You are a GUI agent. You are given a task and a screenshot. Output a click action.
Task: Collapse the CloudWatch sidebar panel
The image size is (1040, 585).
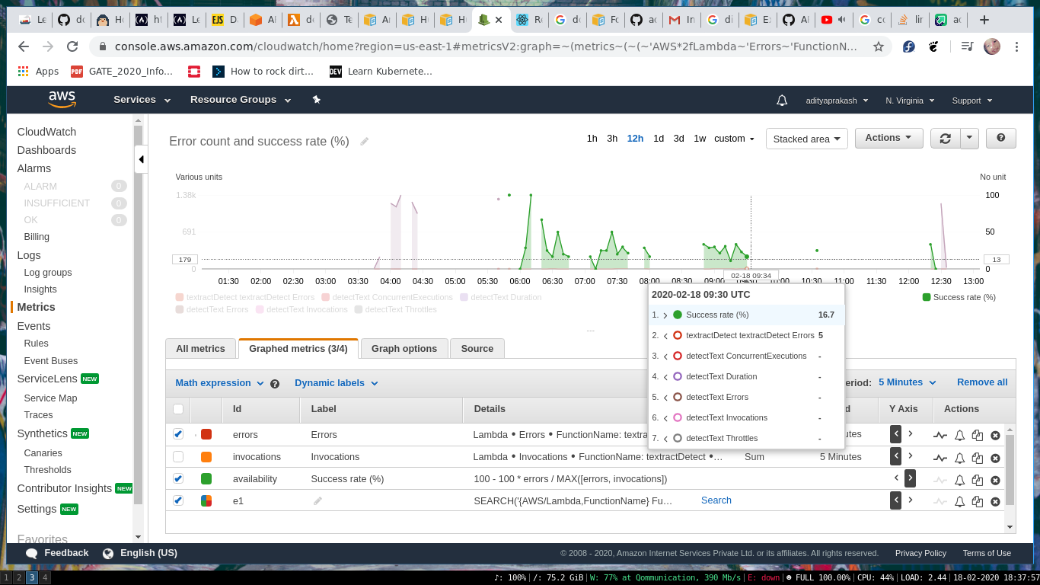[142, 160]
